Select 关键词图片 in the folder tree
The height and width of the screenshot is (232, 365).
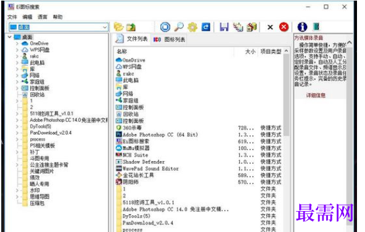(42, 171)
